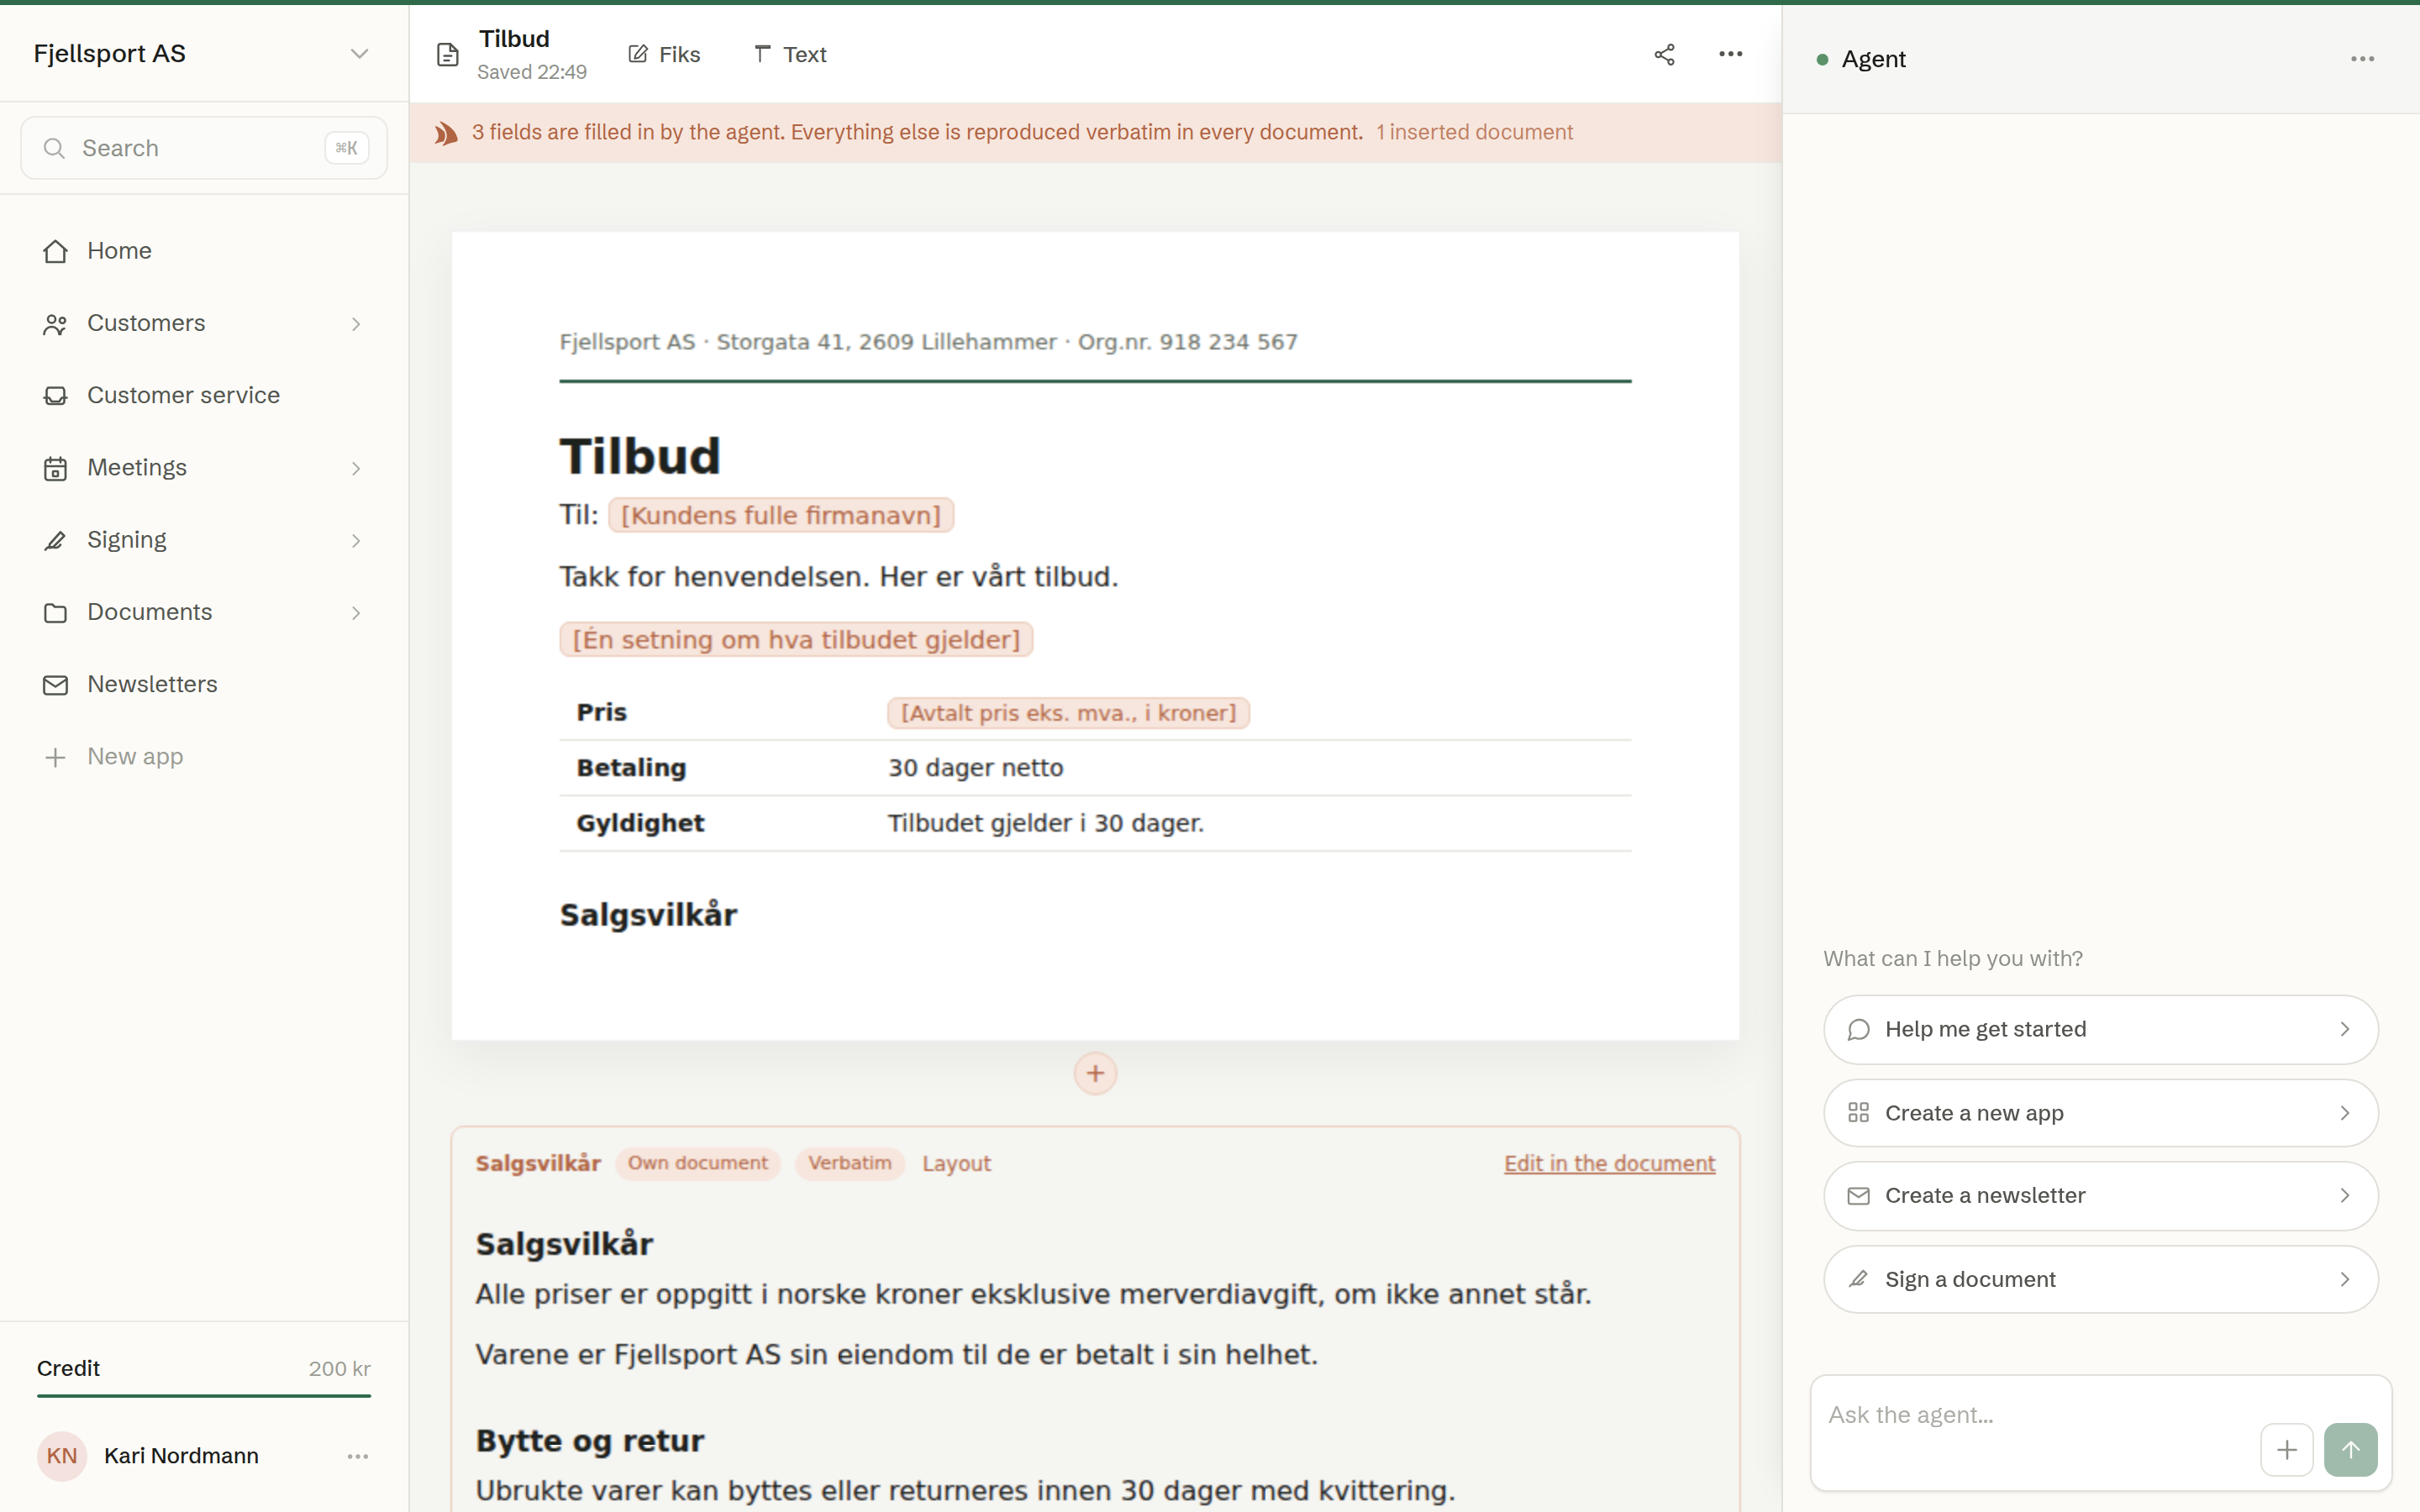
Task: Choose Create a new app suggestion
Action: point(2100,1113)
